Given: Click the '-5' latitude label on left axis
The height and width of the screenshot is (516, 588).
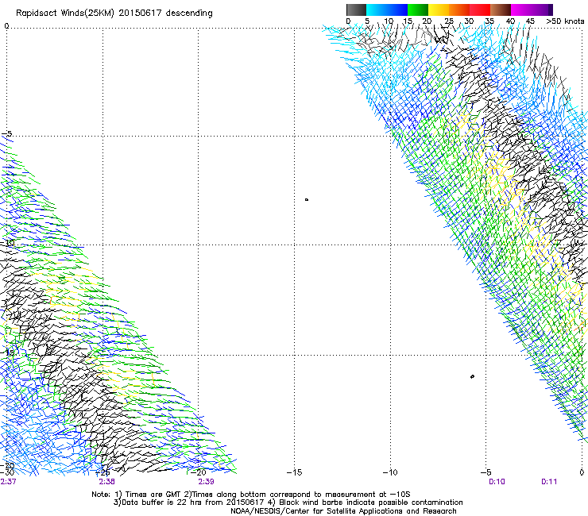Looking at the screenshot, I should [6, 134].
